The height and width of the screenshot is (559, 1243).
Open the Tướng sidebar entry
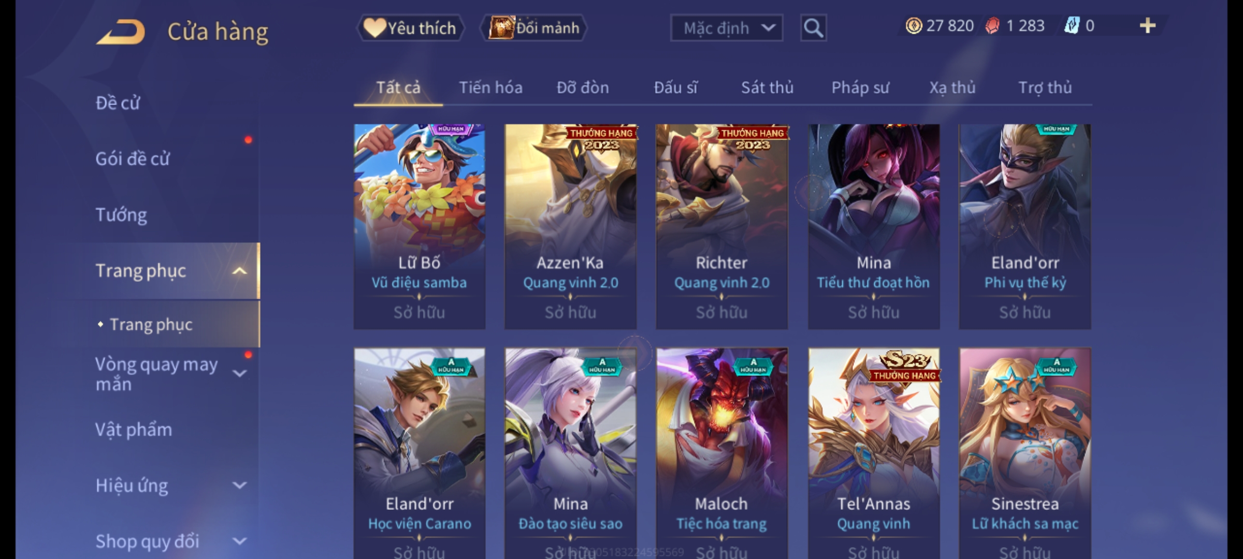[x=121, y=215]
